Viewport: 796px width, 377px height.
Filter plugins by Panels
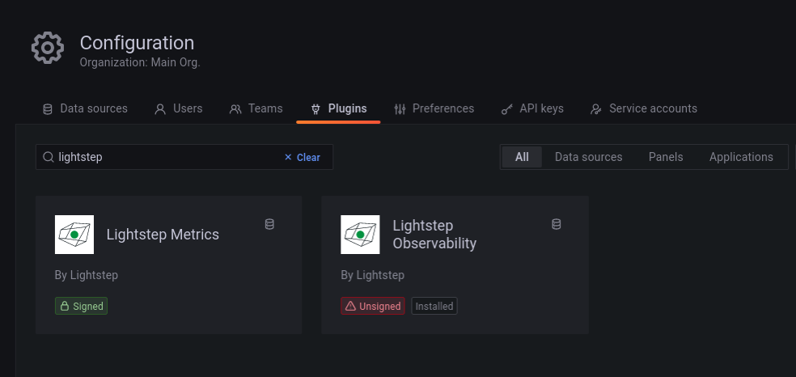pyautogui.click(x=666, y=157)
